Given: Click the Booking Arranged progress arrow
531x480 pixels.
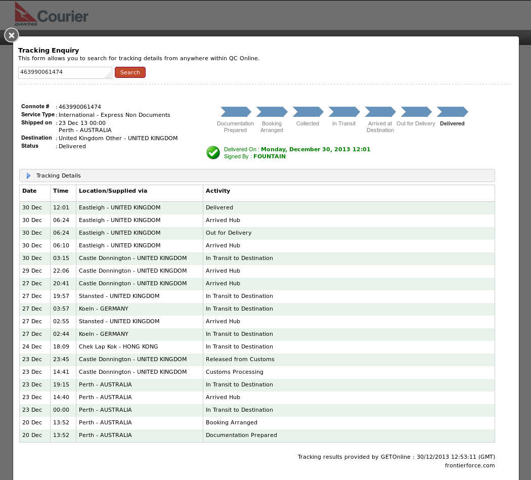Looking at the screenshot, I should [272, 112].
